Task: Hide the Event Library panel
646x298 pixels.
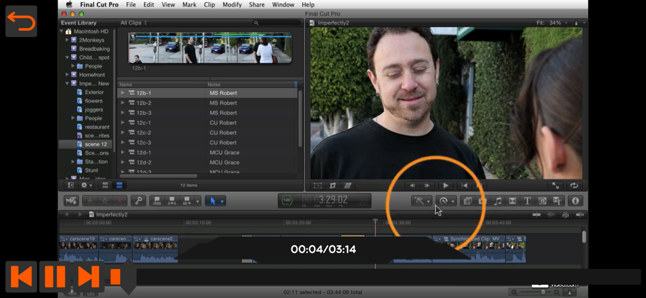Action: 71,185
